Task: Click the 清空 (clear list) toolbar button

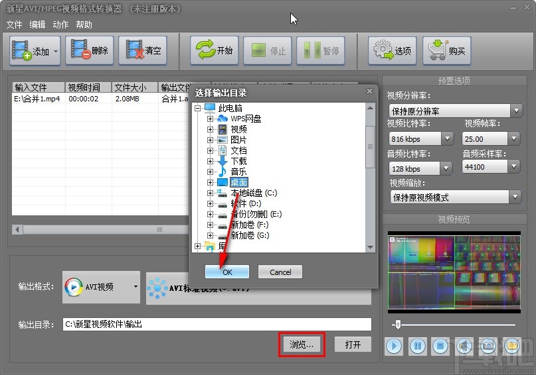Action: 143,51
